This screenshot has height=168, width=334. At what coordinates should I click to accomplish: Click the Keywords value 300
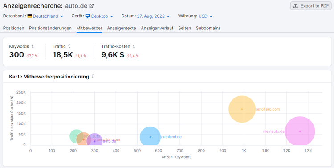tap(16, 55)
